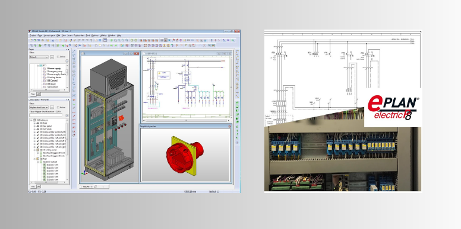Click the top angle connection icon in right toolbar
Image resolution: width=461 pixels, height=229 pixels.
point(237,52)
